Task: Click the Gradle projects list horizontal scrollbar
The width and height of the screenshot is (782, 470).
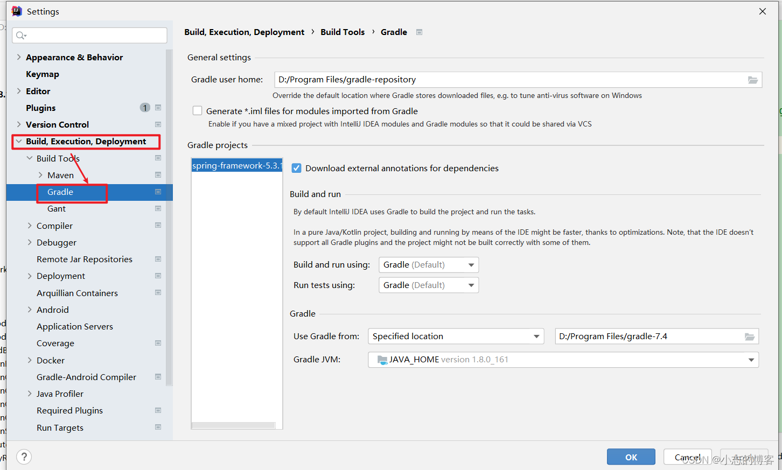Action: (234, 425)
